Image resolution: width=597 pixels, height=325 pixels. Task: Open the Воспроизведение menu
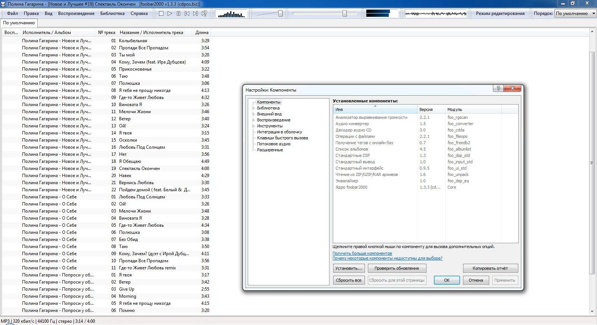(x=76, y=13)
